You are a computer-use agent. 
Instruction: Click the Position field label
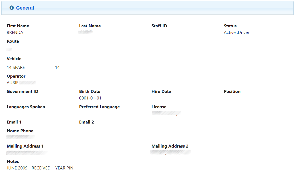tap(232, 92)
